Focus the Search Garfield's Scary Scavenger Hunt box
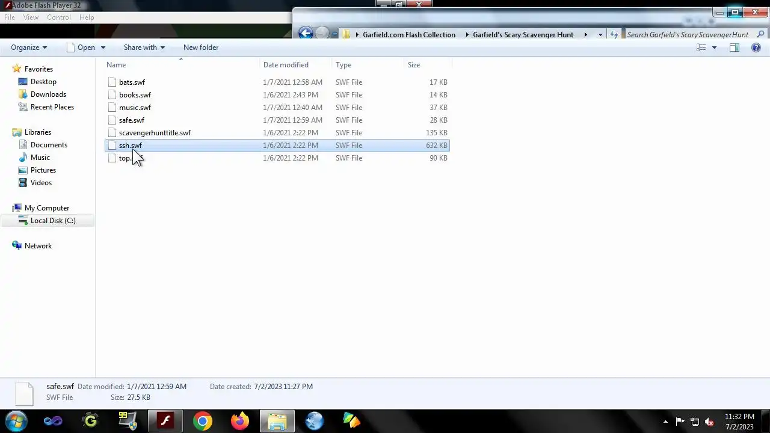 688,35
